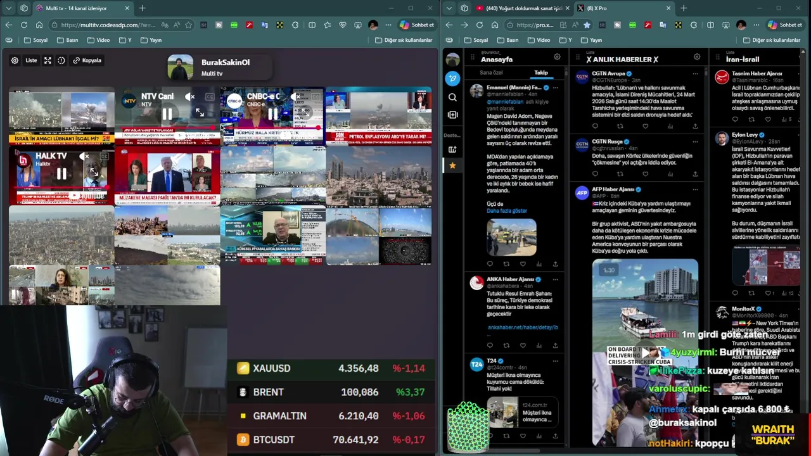
Task: Open new tab in the Multi tv window
Action: tap(143, 8)
